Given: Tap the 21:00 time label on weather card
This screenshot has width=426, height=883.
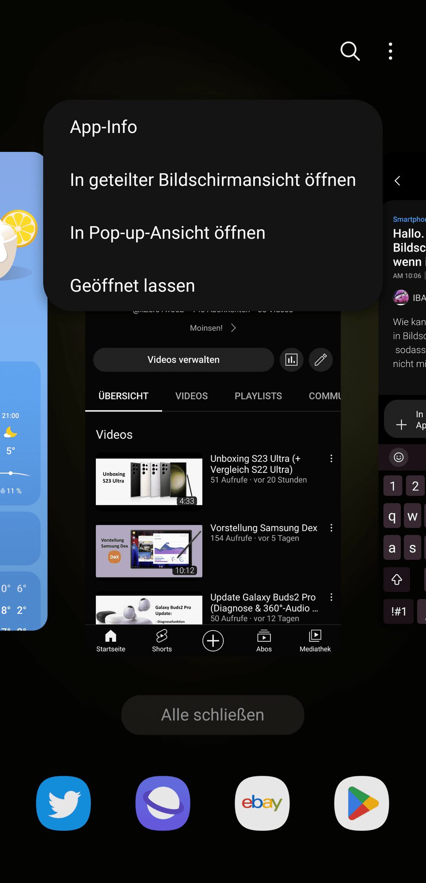Looking at the screenshot, I should coord(10,415).
